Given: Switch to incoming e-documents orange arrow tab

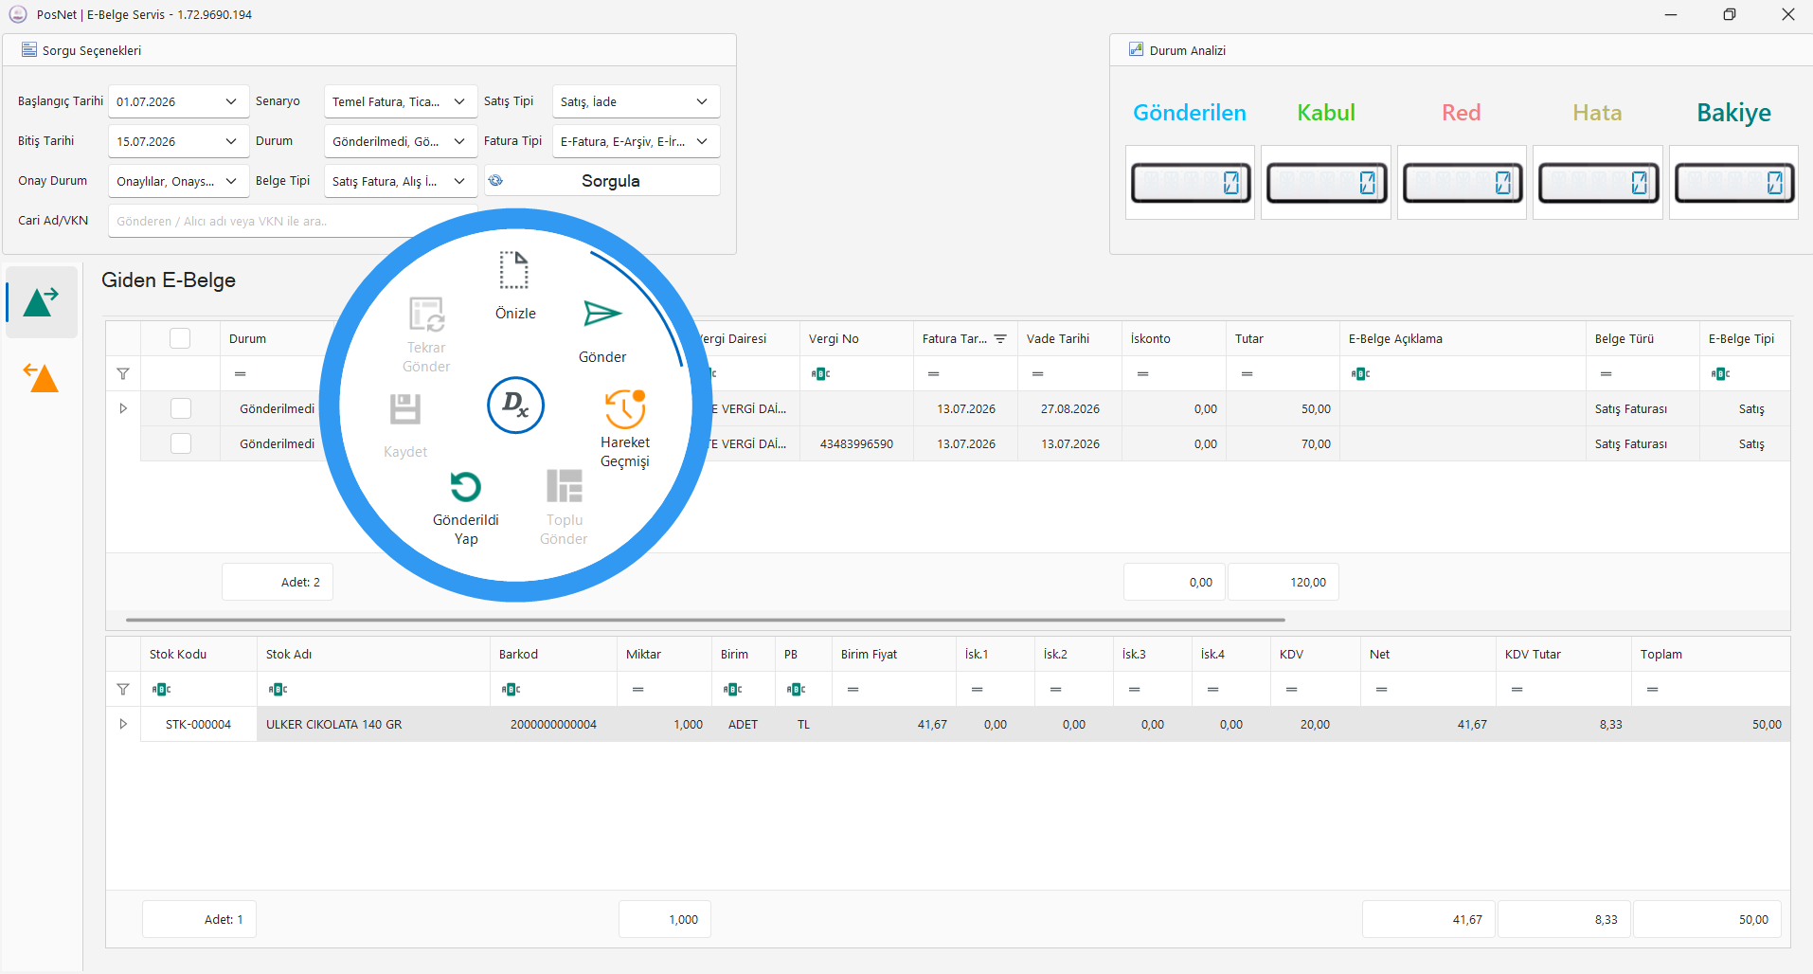Looking at the screenshot, I should [42, 377].
